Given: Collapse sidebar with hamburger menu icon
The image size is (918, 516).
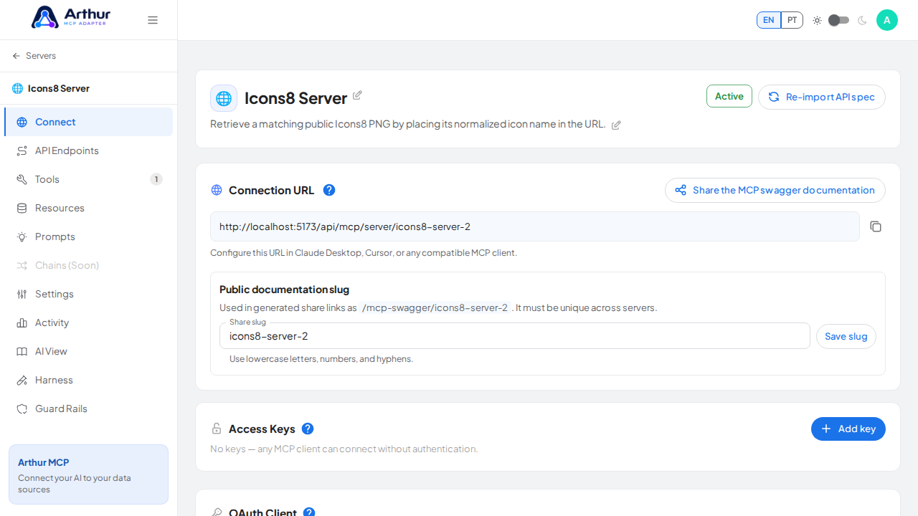Looking at the screenshot, I should click(153, 20).
